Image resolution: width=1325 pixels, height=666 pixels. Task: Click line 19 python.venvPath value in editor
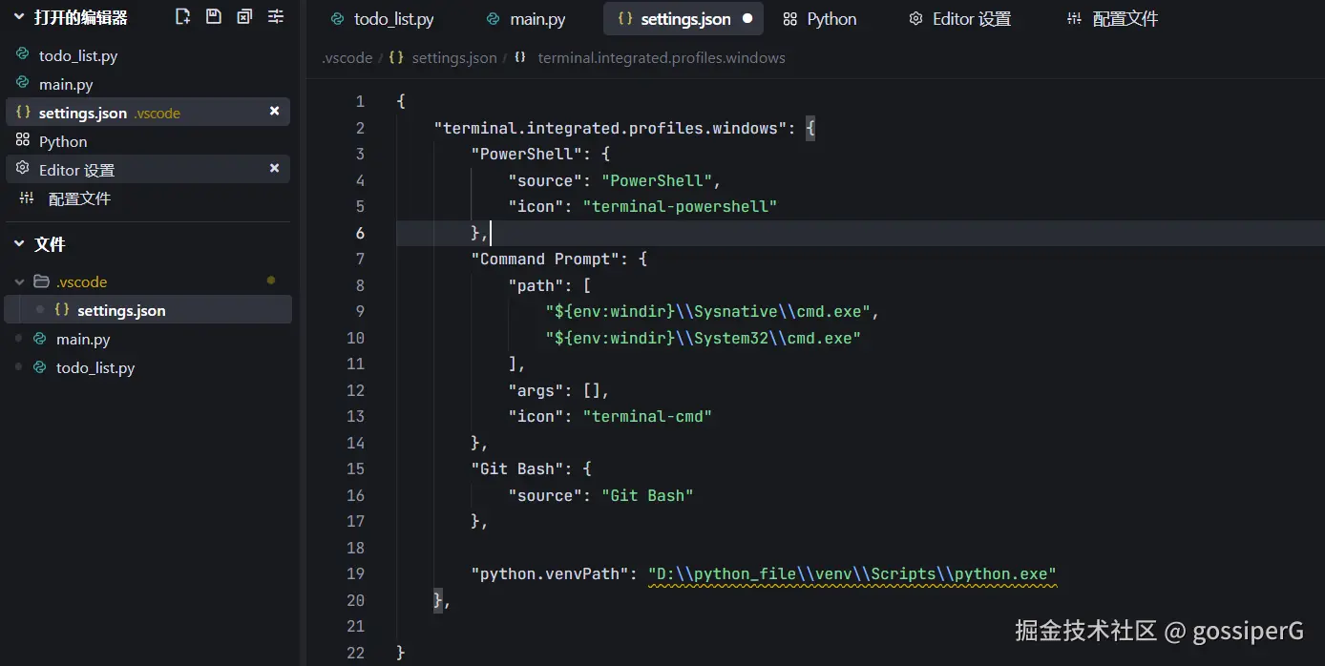(852, 573)
